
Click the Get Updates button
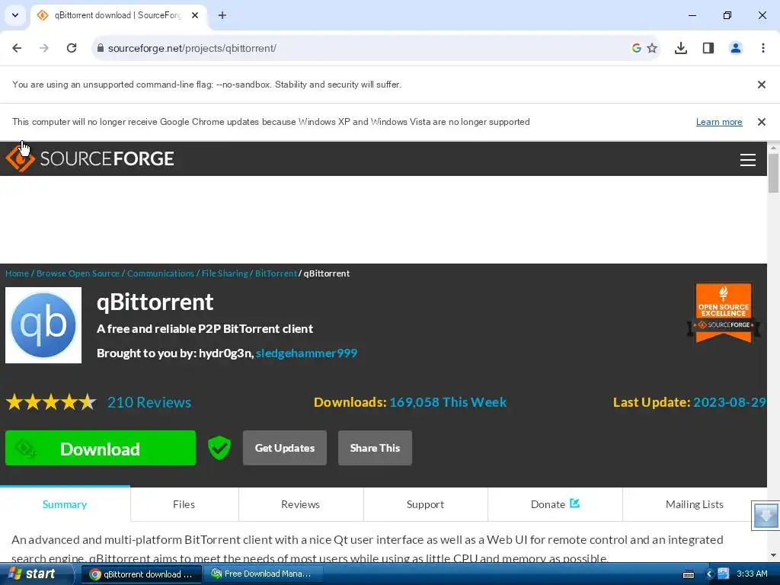tap(285, 448)
